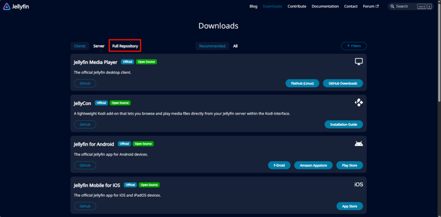Toggle to All clients view
The height and width of the screenshot is (217, 441).
tap(235, 46)
